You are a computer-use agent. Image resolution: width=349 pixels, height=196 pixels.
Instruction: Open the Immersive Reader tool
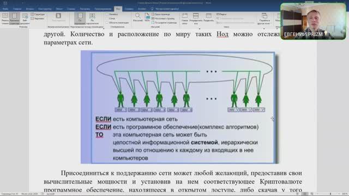click(58, 17)
